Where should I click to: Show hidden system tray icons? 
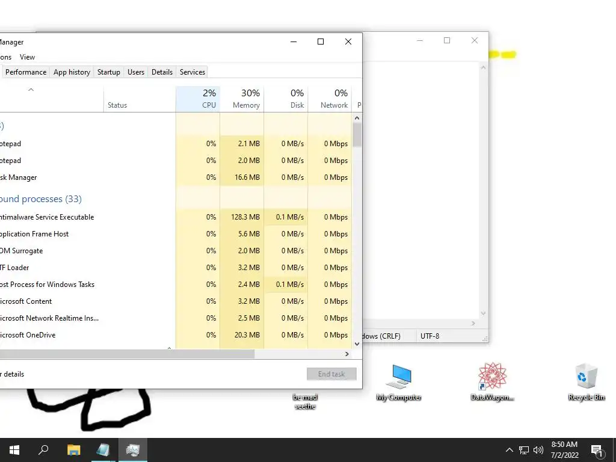tap(509, 450)
